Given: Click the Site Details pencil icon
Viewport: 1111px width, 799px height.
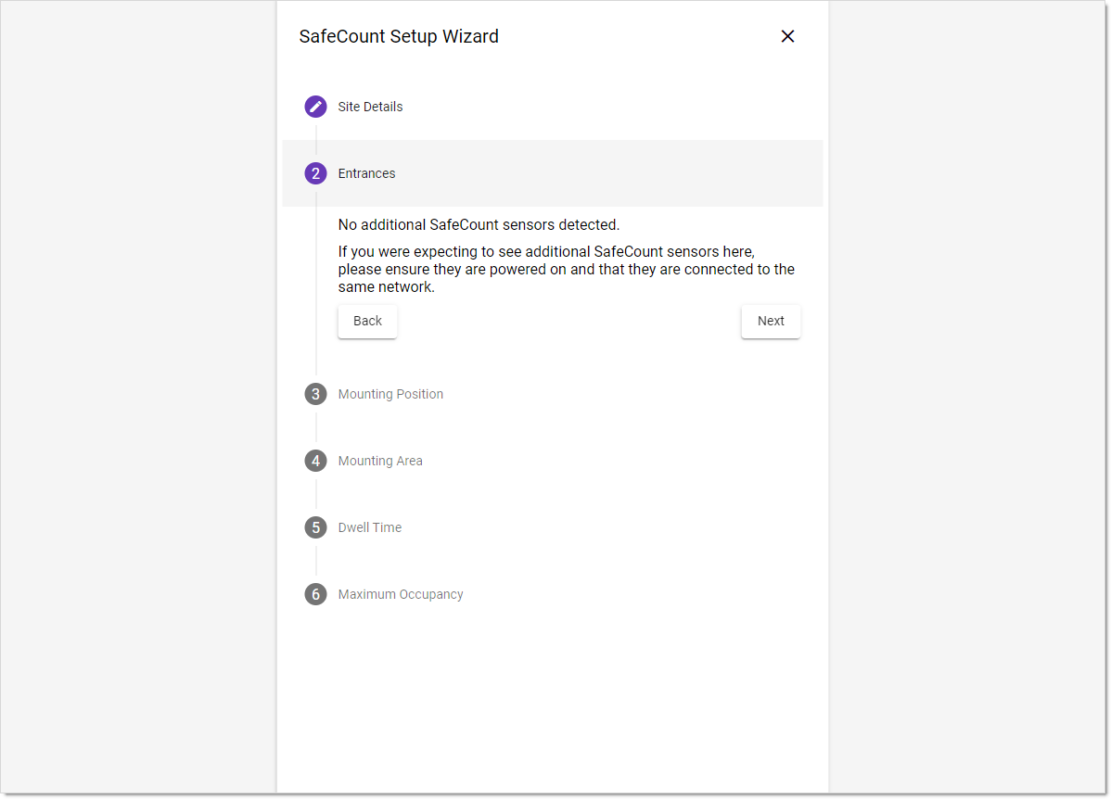Looking at the screenshot, I should [x=315, y=107].
